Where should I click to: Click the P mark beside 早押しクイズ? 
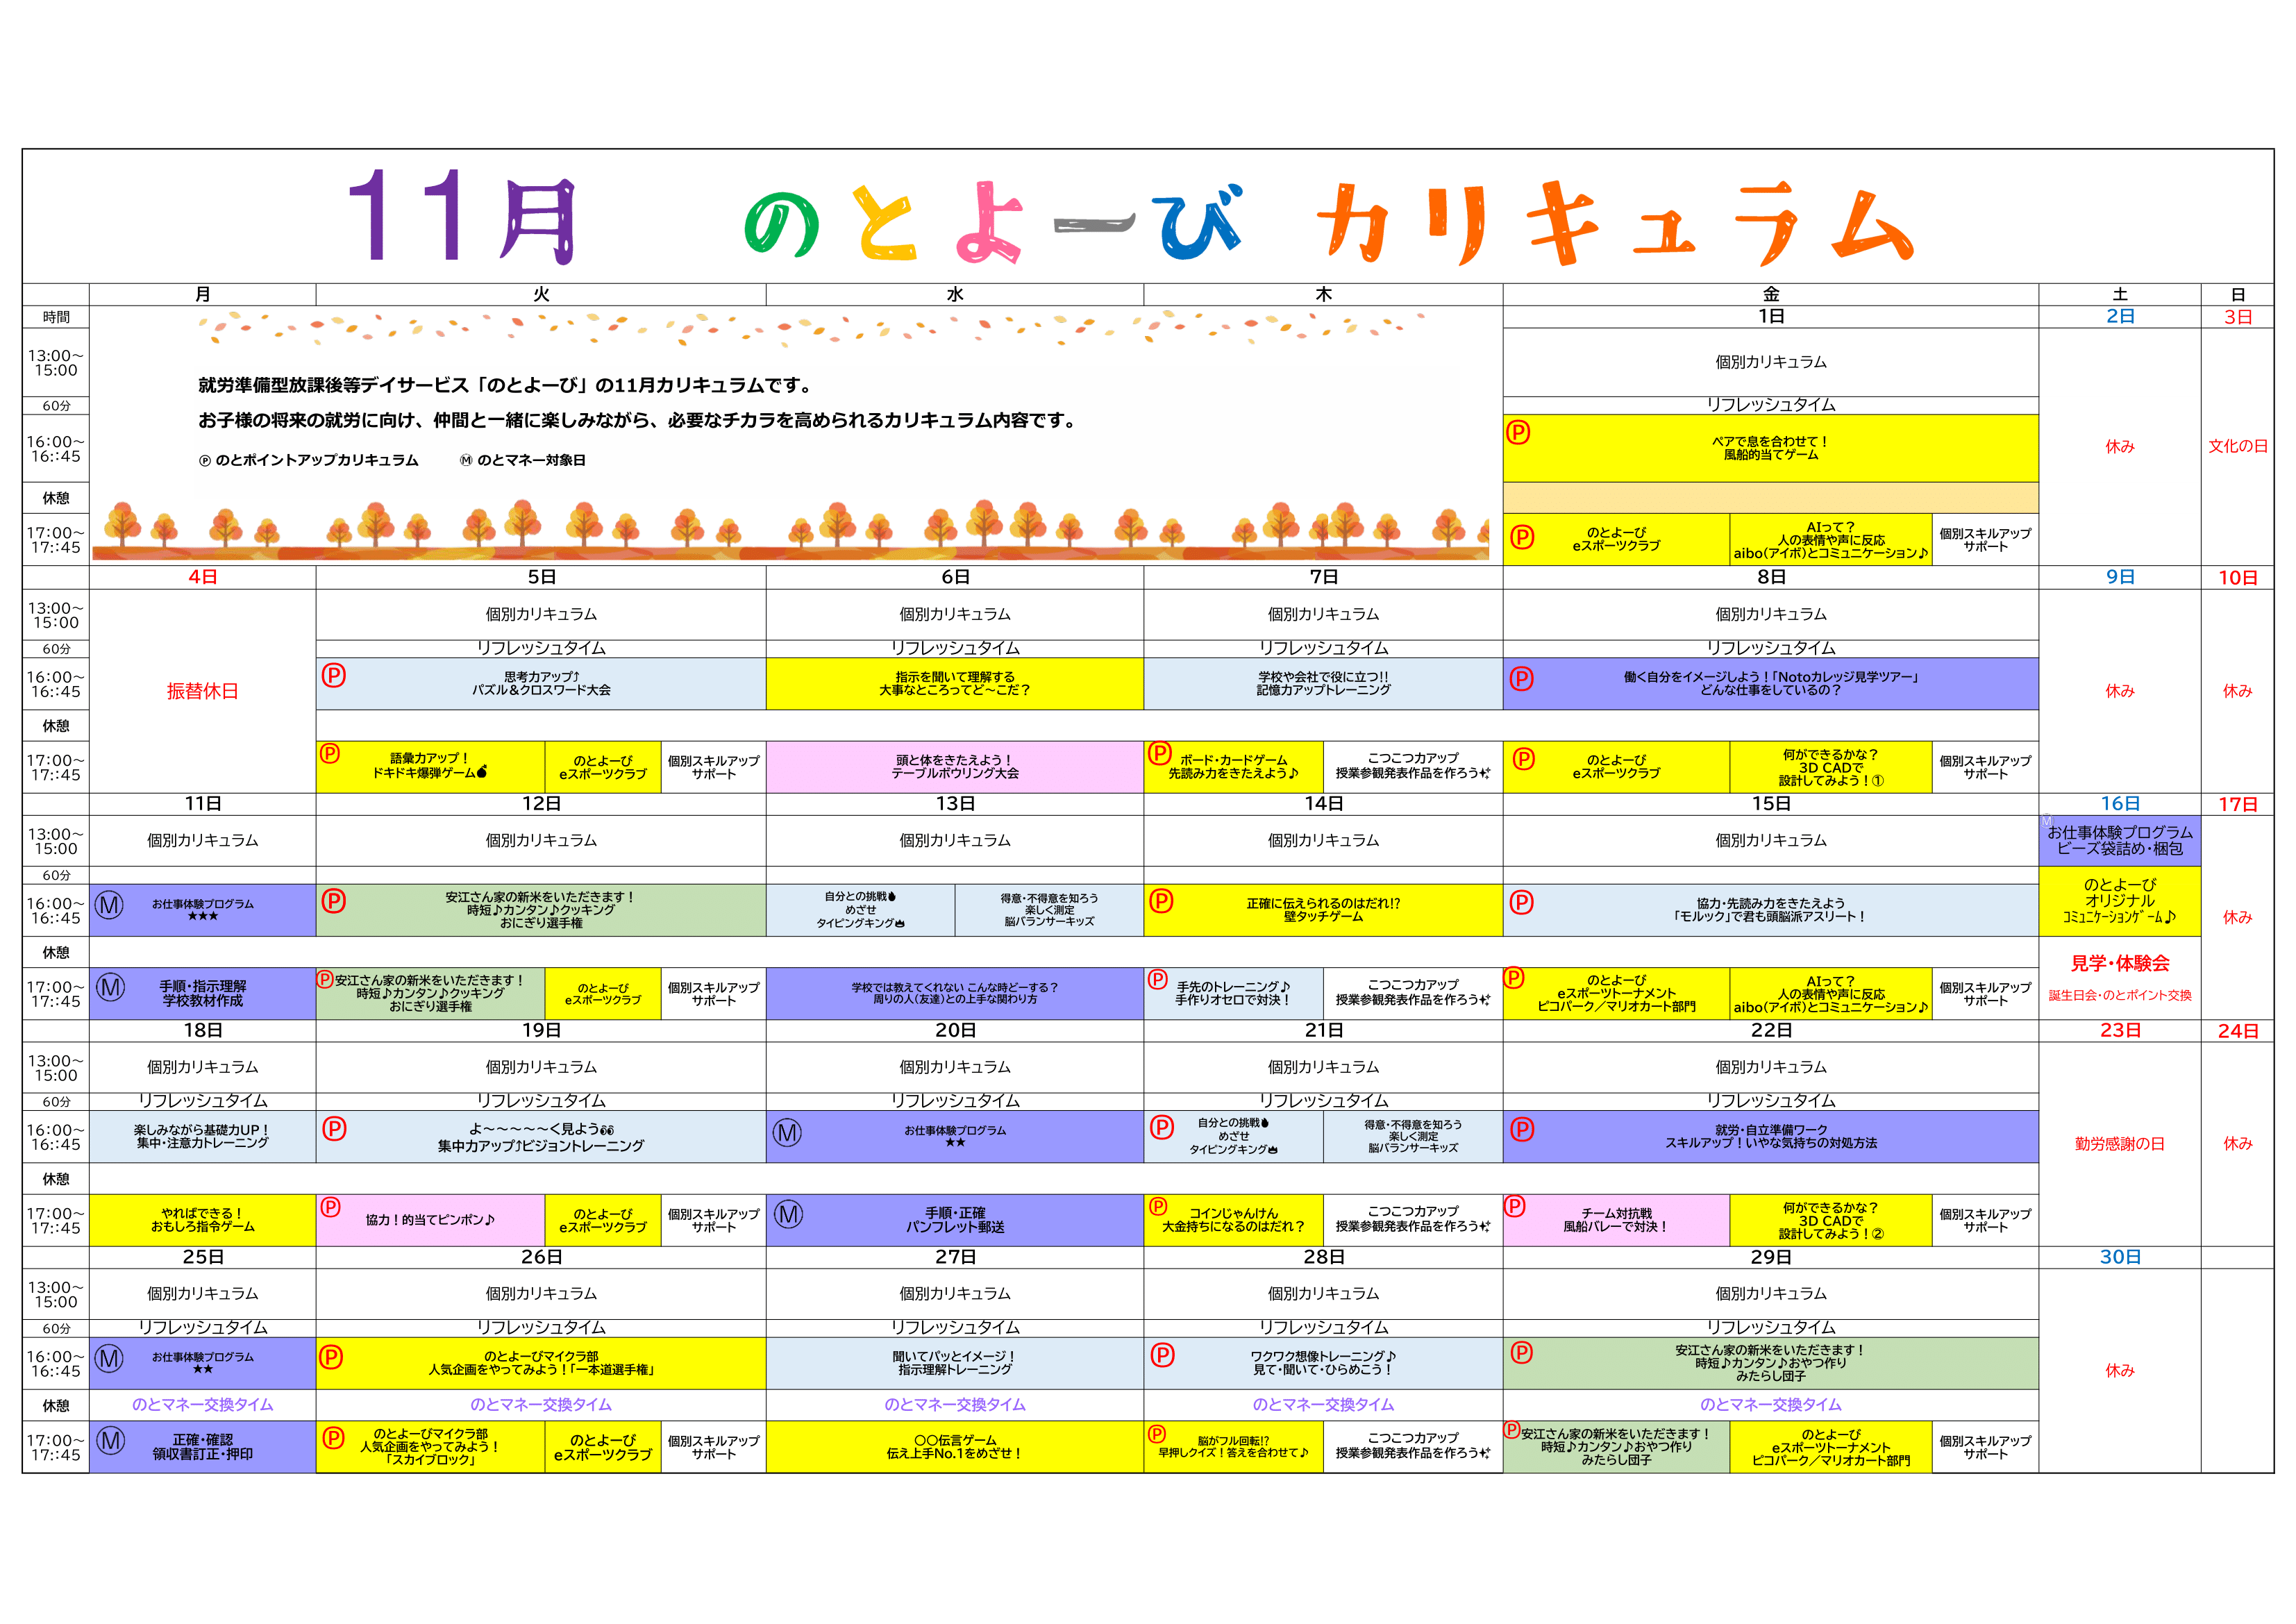(x=1157, y=1434)
